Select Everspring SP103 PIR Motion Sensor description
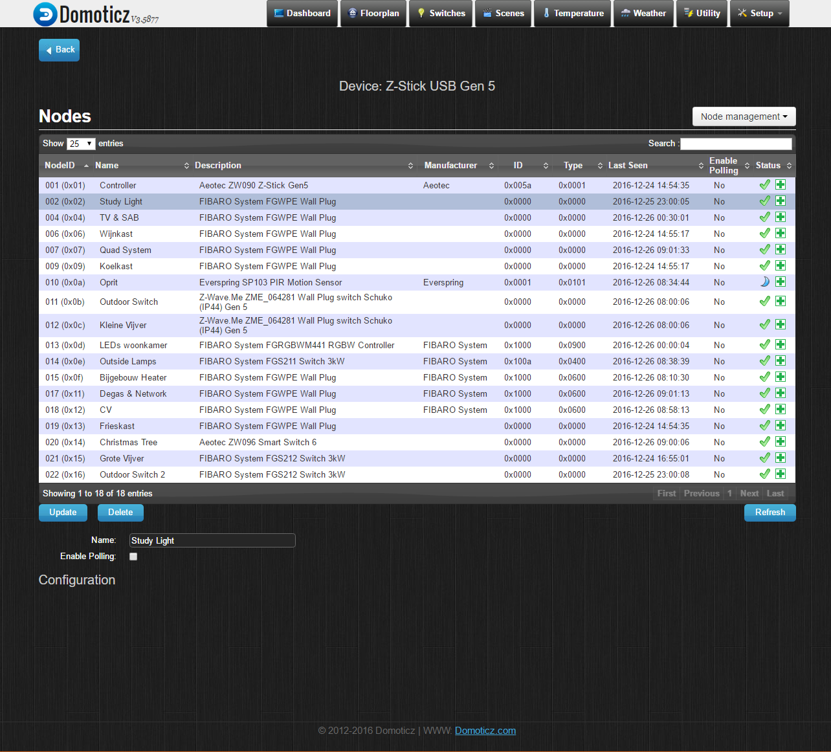This screenshot has height=752, width=831. [271, 282]
